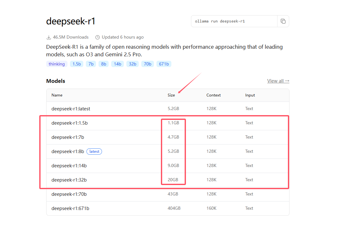The image size is (337, 229).
Task: Select the 32b tag
Action: click(133, 64)
